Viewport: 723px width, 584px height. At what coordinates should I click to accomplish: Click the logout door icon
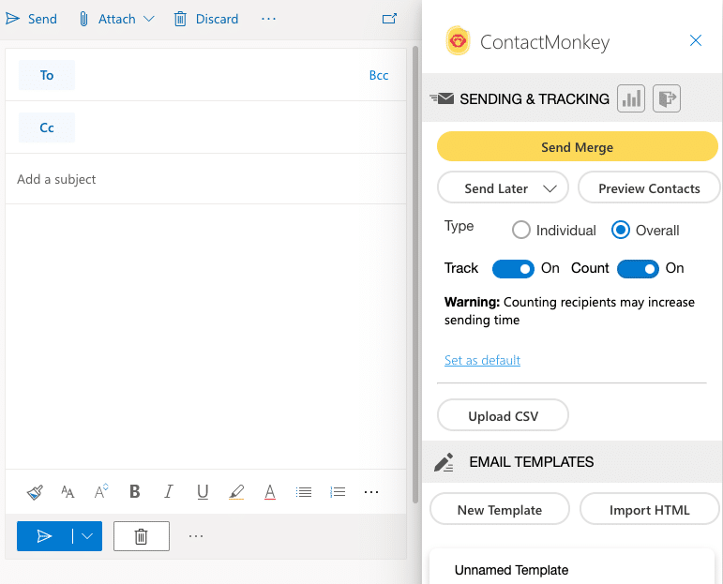[667, 98]
